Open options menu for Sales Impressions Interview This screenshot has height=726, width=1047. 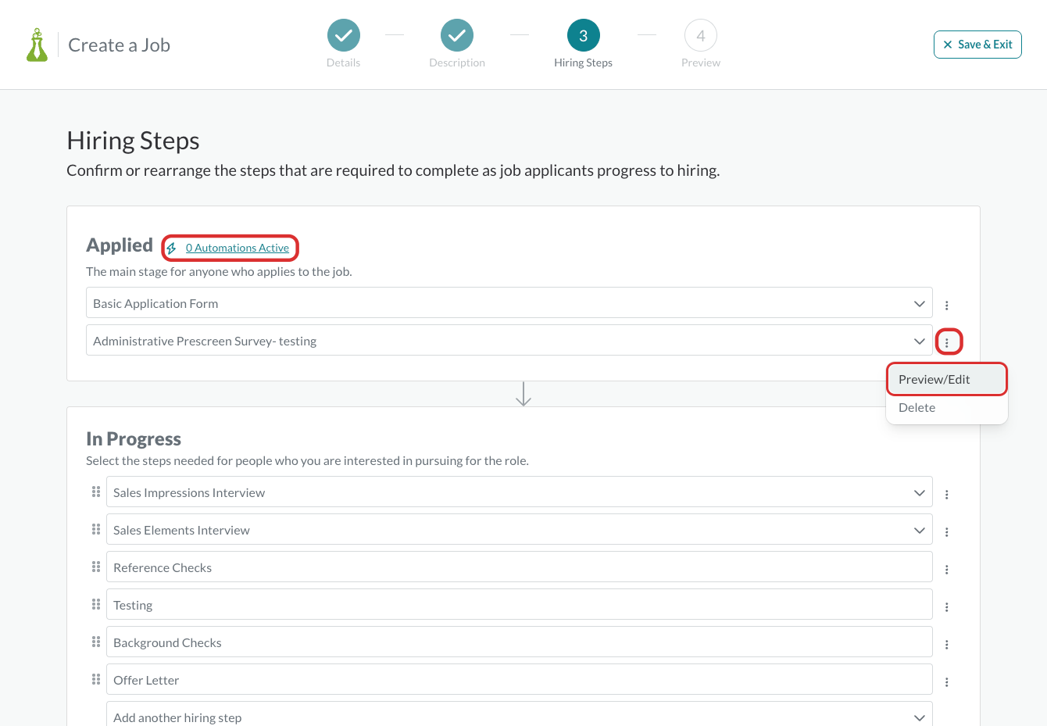(x=947, y=495)
